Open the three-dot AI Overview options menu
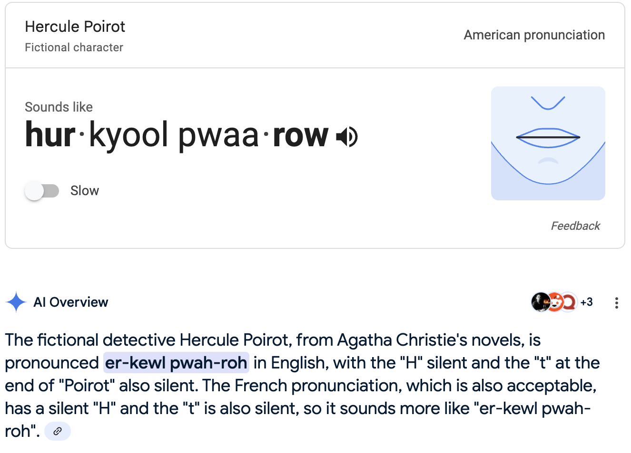This screenshot has height=453, width=631. (x=616, y=303)
